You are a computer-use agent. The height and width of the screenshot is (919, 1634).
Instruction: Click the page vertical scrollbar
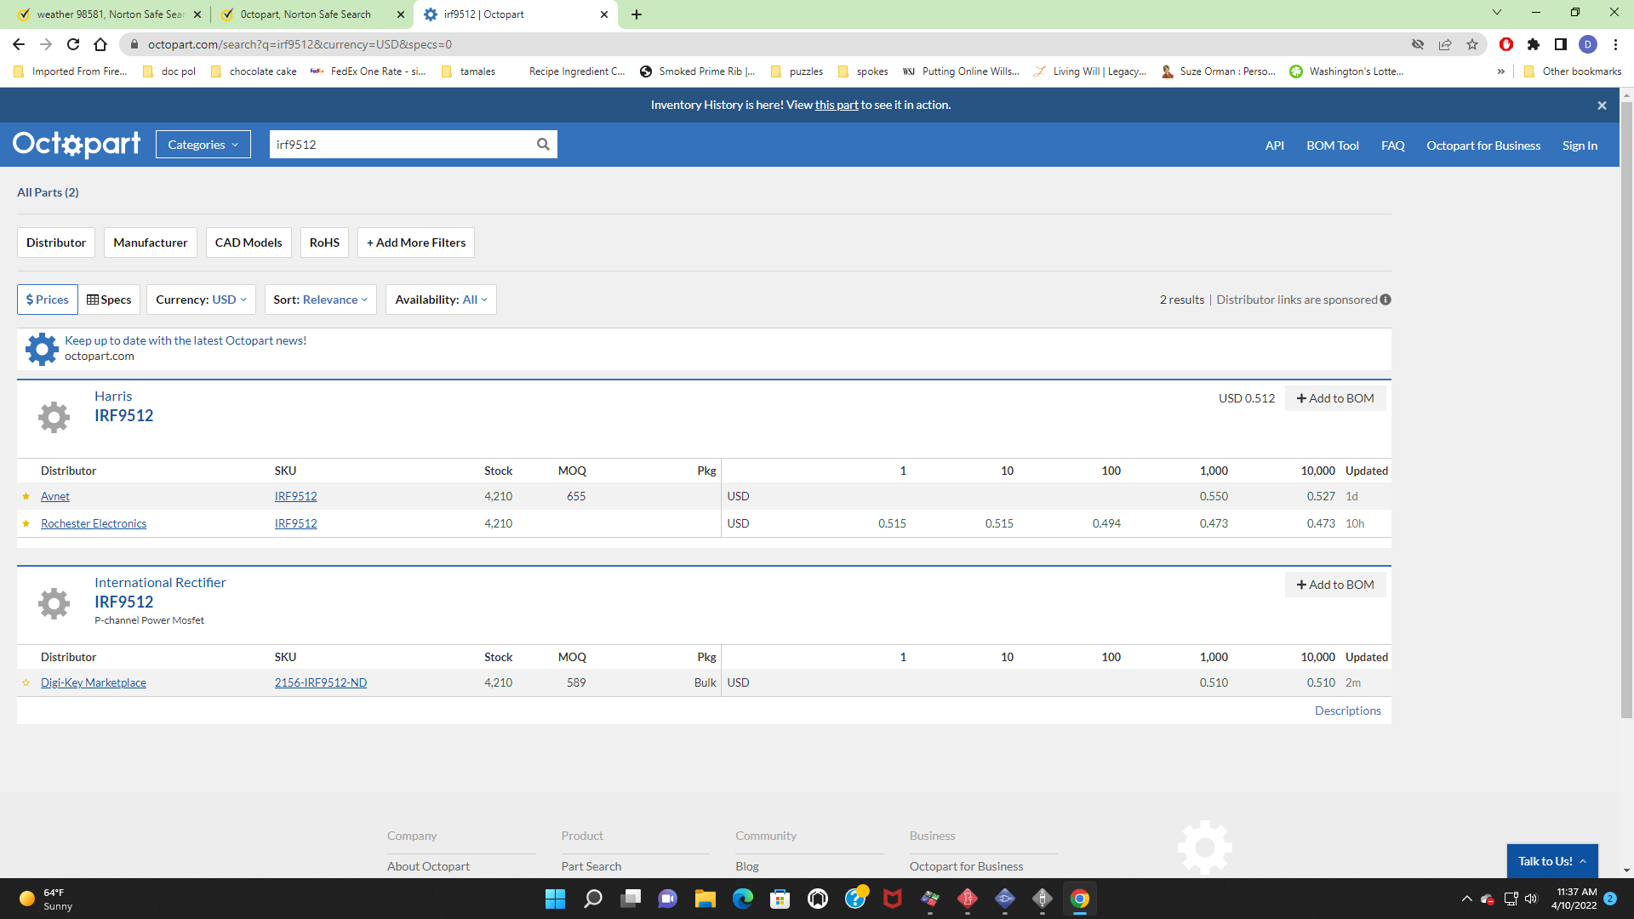pyautogui.click(x=1626, y=408)
